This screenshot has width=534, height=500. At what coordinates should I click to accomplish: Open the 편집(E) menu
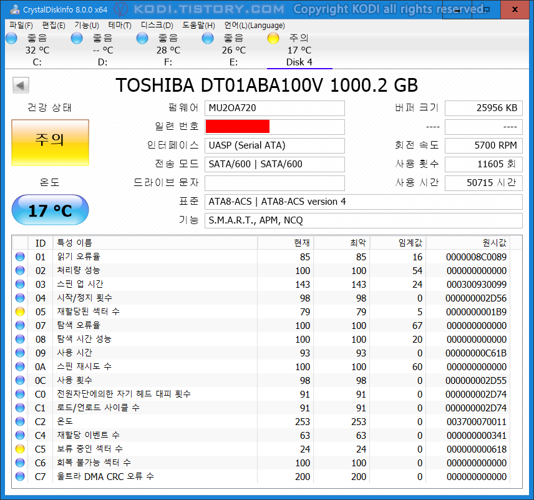(x=54, y=25)
